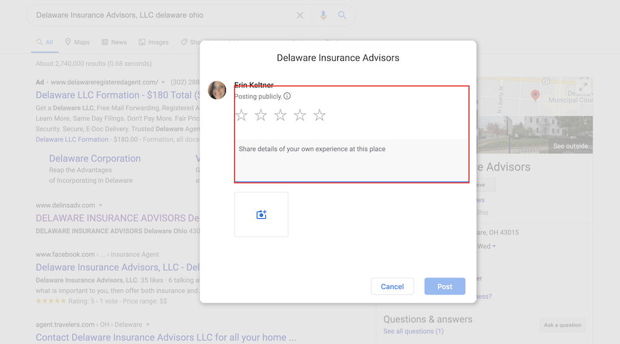Switch to the Images tab
Image resolution: width=620 pixels, height=344 pixels.
[x=154, y=42]
